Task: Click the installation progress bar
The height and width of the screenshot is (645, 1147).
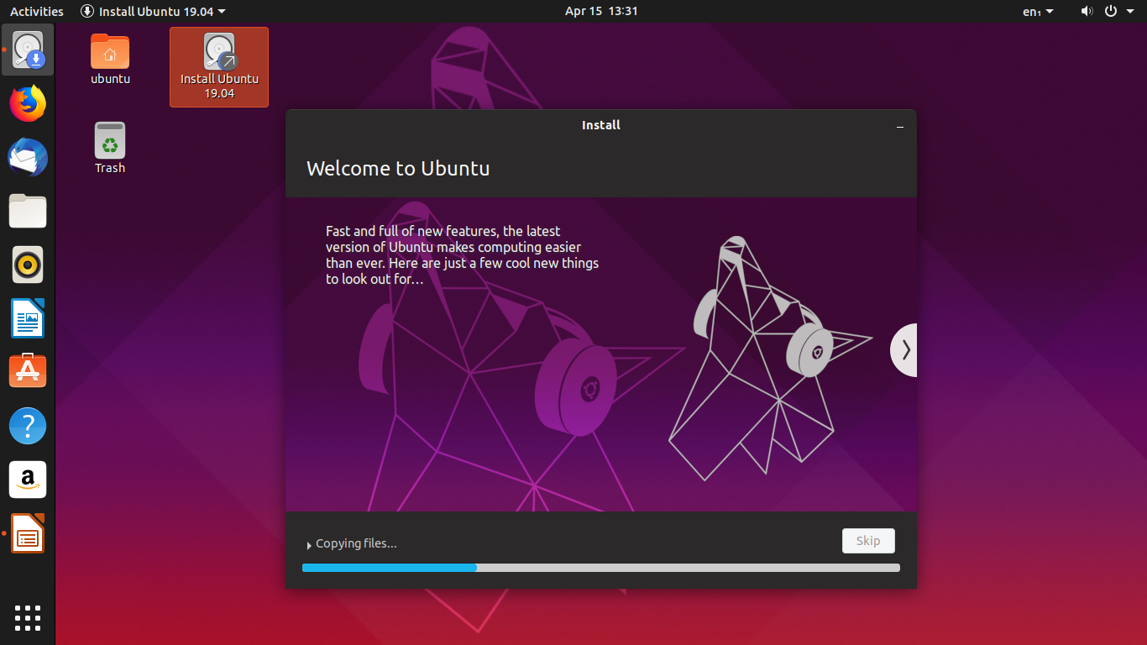Action: coord(601,568)
